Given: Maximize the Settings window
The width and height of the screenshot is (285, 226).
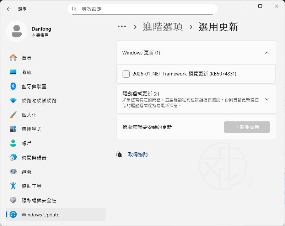Looking at the screenshot, I should click(260, 6).
